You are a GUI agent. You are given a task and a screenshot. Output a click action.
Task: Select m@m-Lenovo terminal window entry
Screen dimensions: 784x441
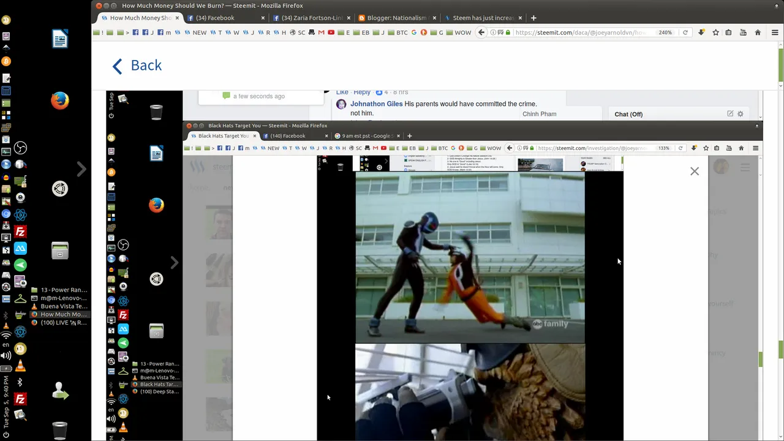(x=59, y=298)
